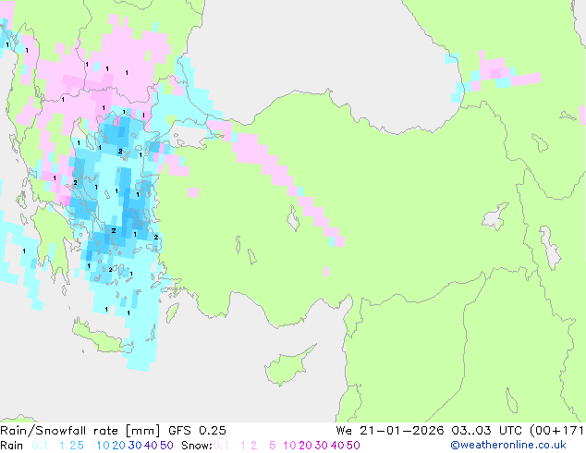This screenshot has width=586, height=453.
Task: Click the 'Rain' legend label
Action: point(12,446)
